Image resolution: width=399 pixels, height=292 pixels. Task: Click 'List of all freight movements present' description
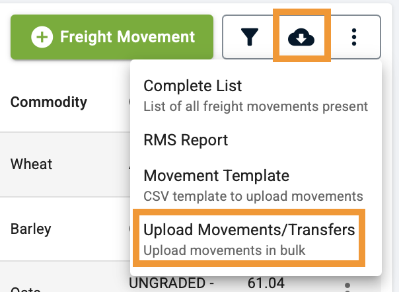(x=256, y=106)
